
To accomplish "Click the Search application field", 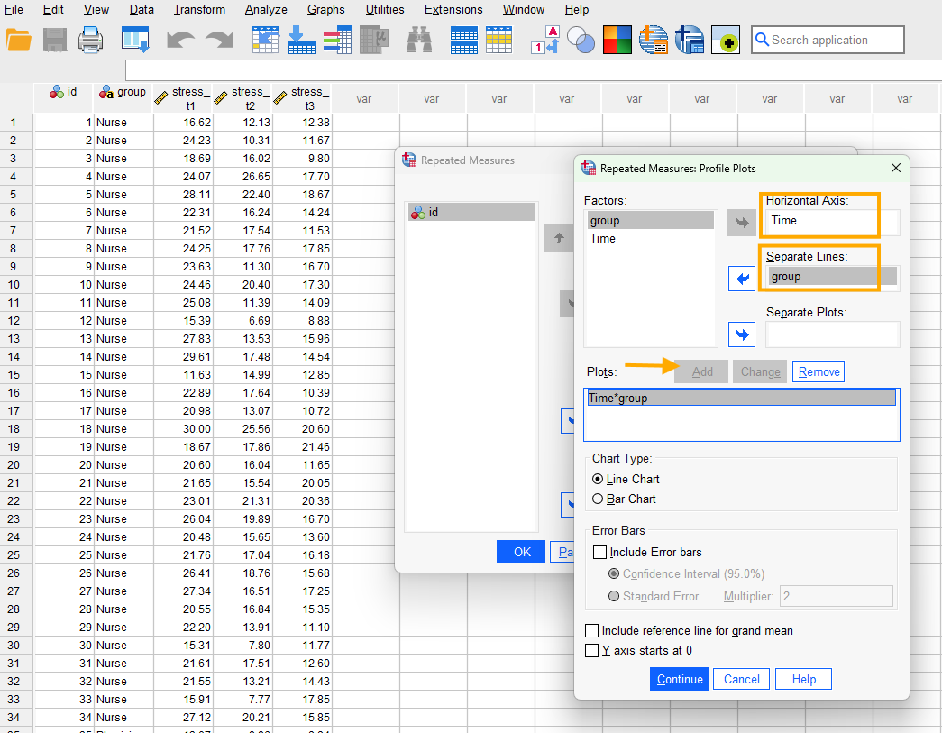I will coord(828,40).
